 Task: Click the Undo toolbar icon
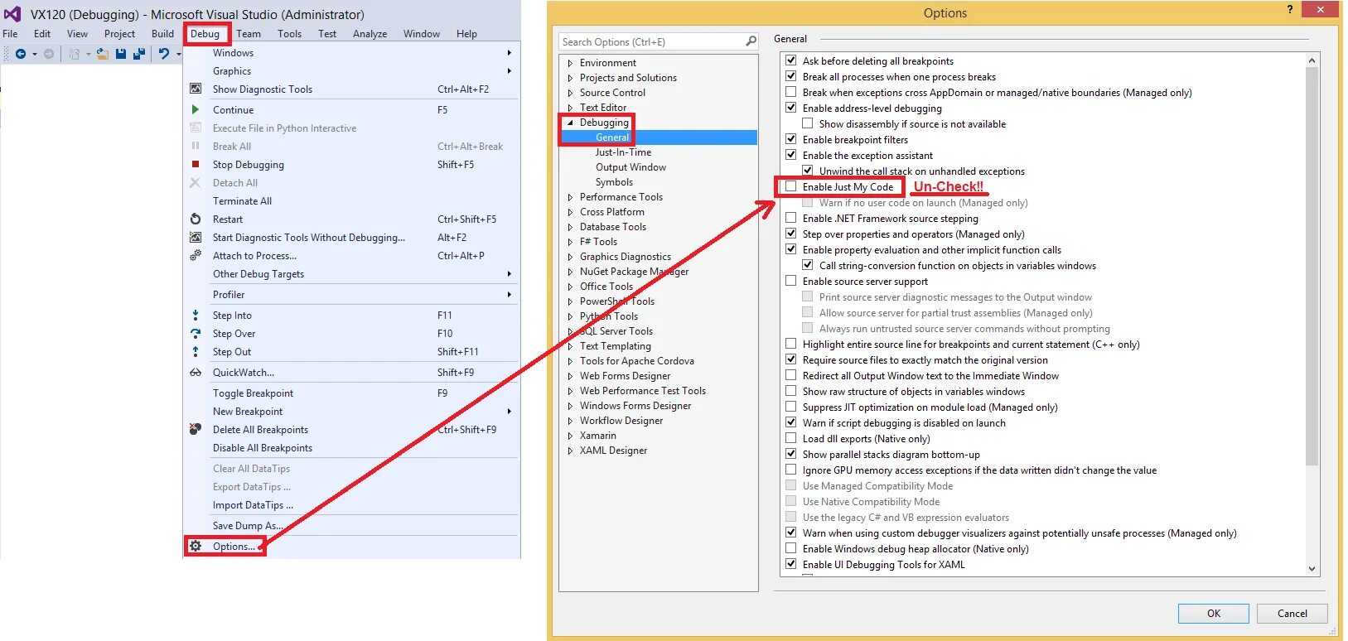pyautogui.click(x=164, y=54)
